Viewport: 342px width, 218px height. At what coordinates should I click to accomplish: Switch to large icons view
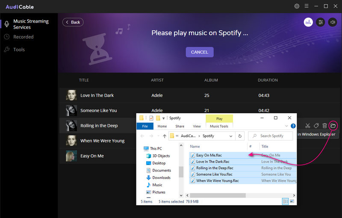pos(292,201)
